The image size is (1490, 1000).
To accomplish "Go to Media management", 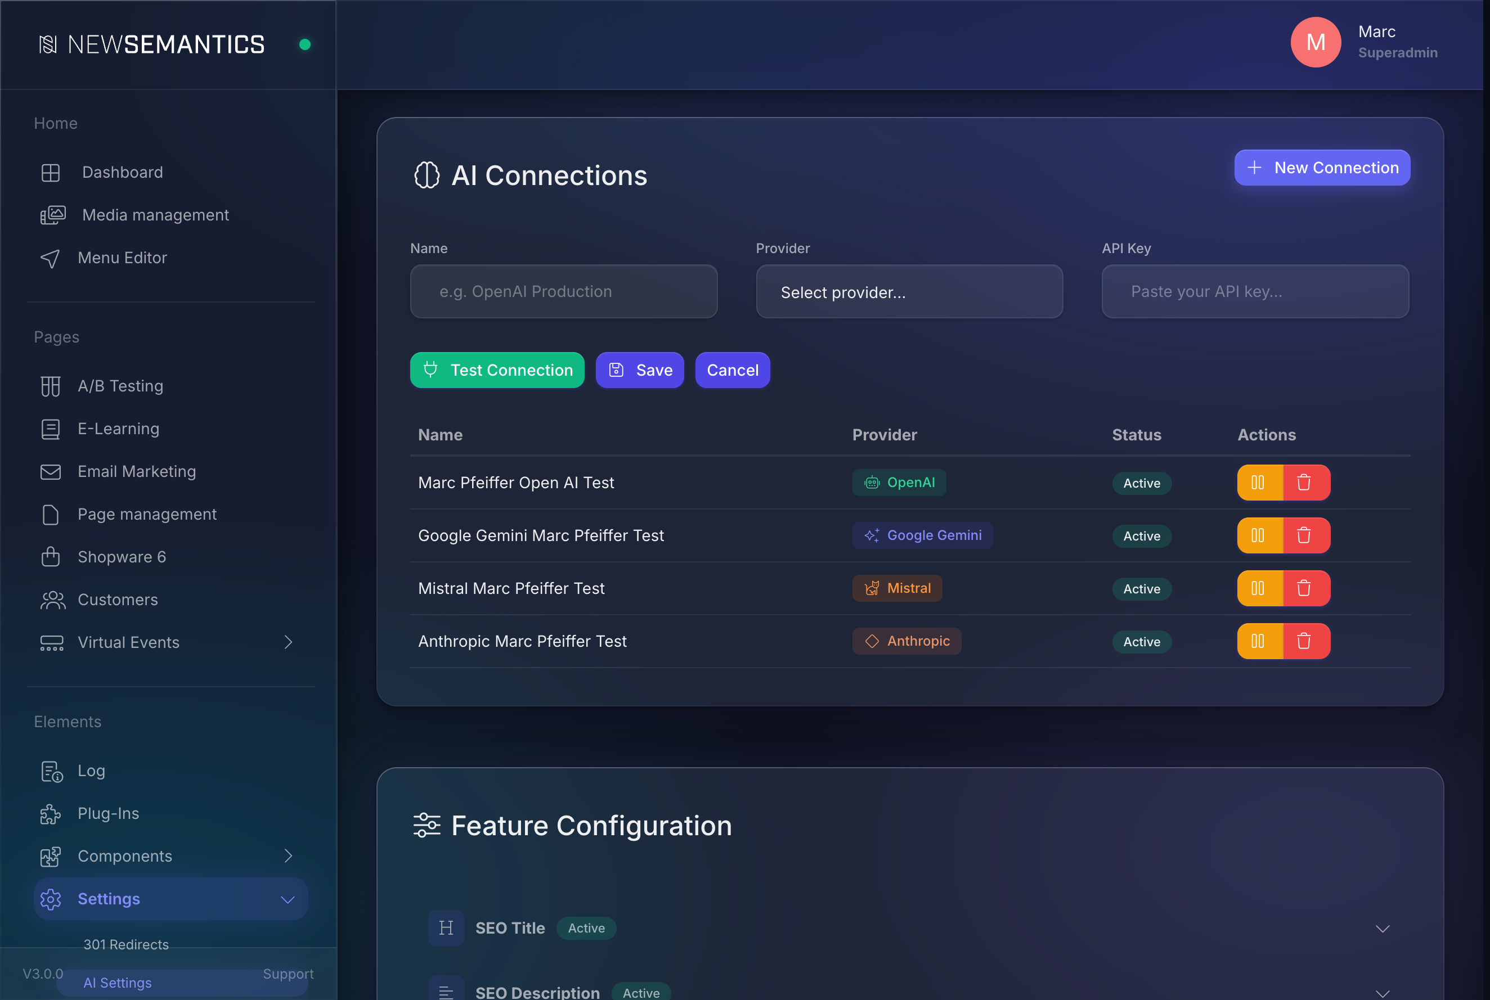I will point(156,215).
